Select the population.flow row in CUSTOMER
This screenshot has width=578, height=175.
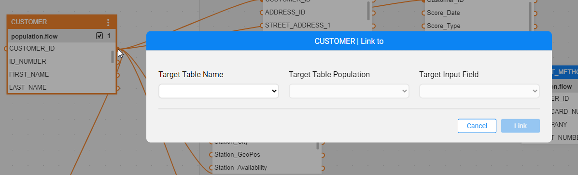(x=62, y=36)
